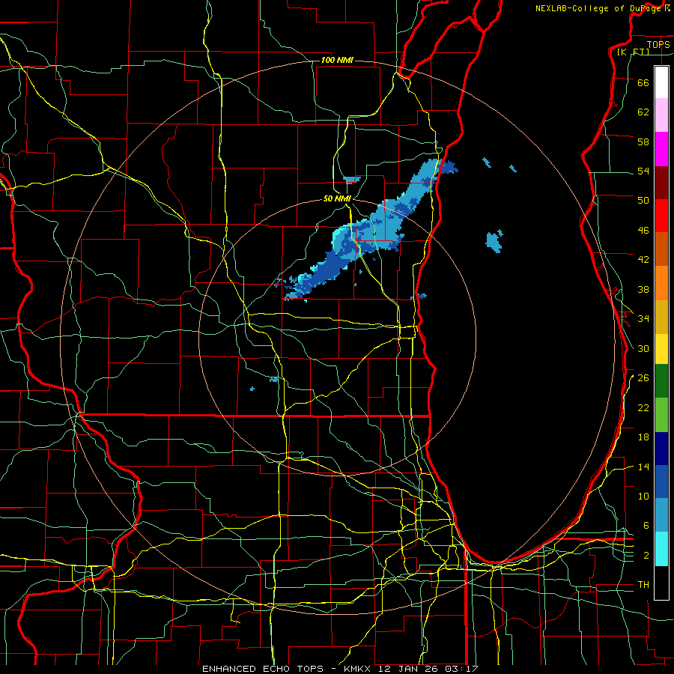
Task: Click the light blue 14 kft legend swatch
Action: pos(661,514)
